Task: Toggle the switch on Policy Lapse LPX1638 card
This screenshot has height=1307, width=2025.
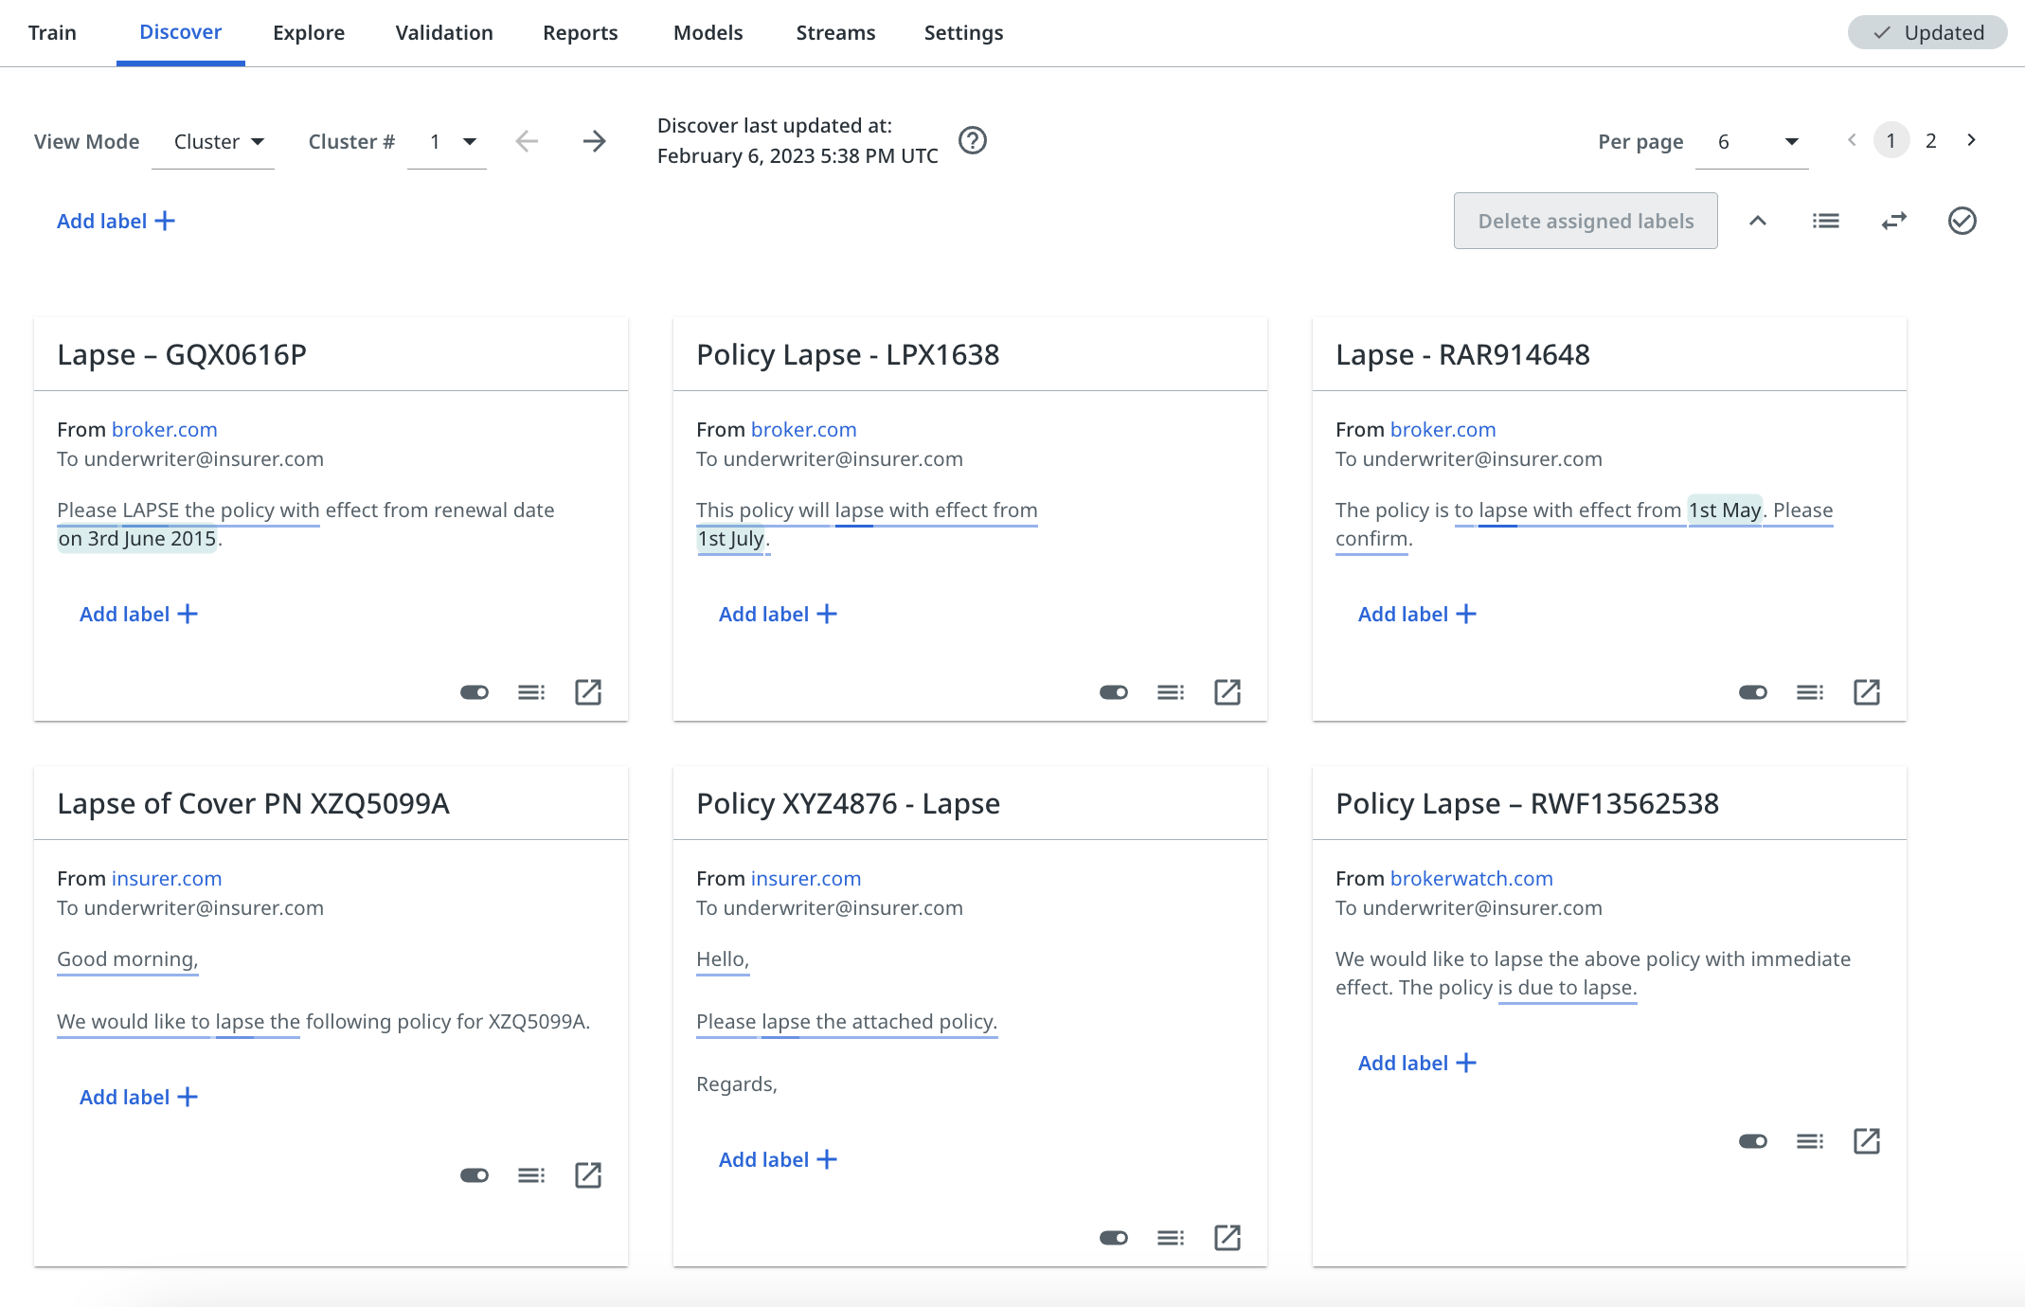Action: click(1115, 690)
